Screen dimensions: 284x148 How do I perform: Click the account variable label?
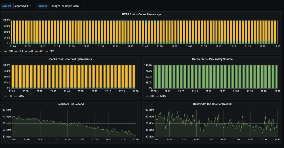7,6
